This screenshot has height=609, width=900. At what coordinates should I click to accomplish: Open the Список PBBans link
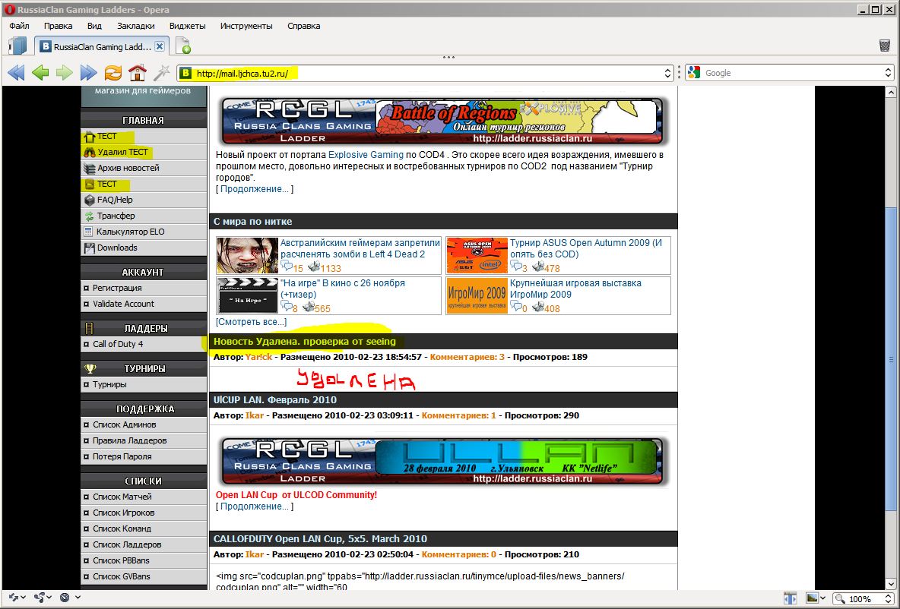(121, 560)
